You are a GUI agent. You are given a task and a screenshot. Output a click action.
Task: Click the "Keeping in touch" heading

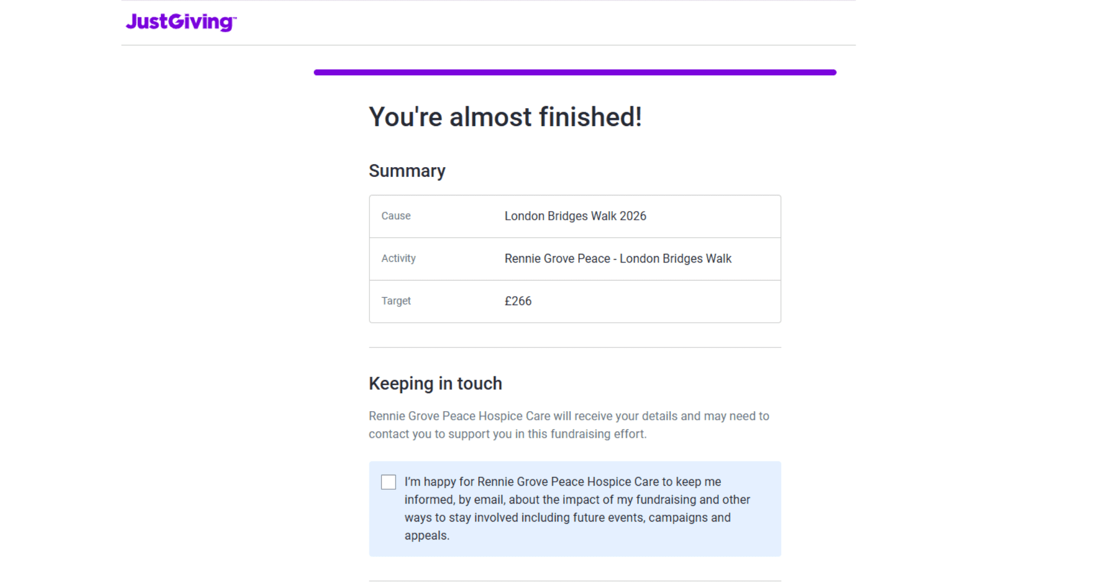pyautogui.click(x=435, y=383)
